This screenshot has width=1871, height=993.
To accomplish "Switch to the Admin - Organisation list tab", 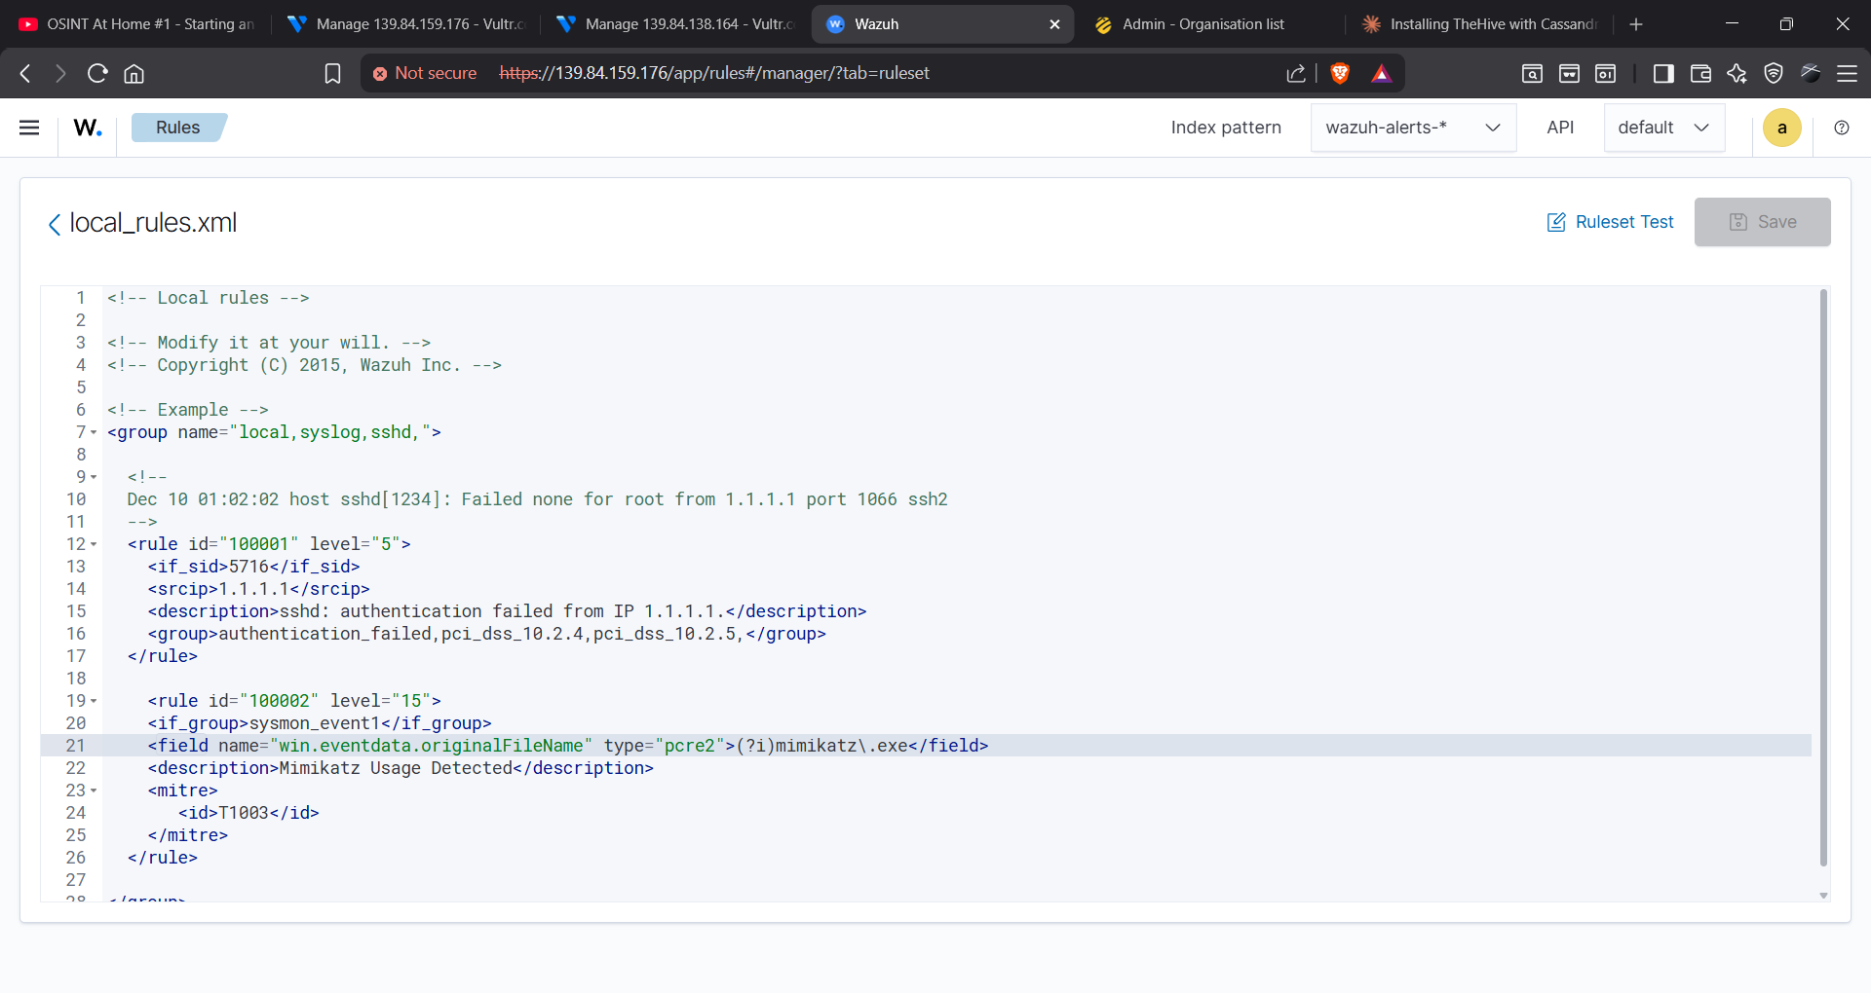I will [1203, 24].
